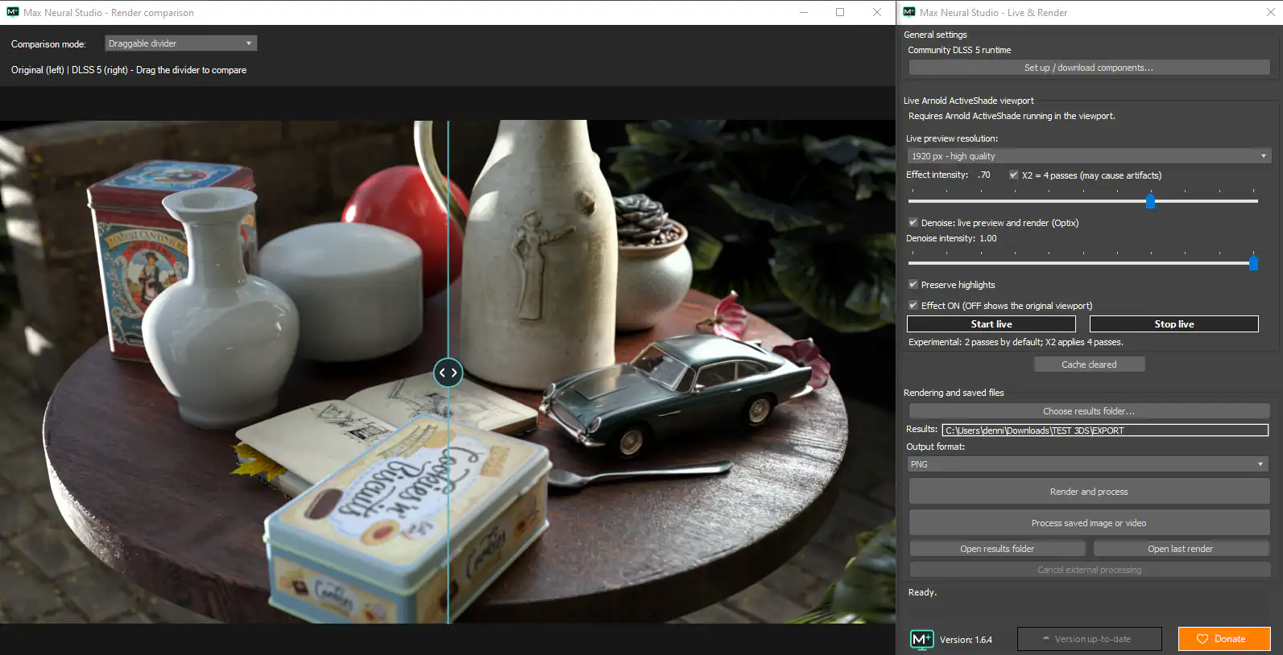This screenshot has height=655, width=1283.
Task: Click Original (left) | DLSS 5 (right) text
Action: (129, 70)
